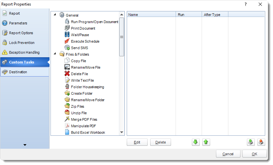Select 'Write Text File' text in tree
The image size is (273, 165).
[x=82, y=80]
